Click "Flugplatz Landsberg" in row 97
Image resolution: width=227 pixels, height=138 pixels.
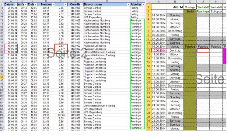(107, 80)
